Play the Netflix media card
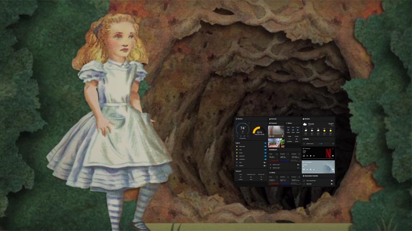This screenshot has height=231, width=412. [311, 156]
